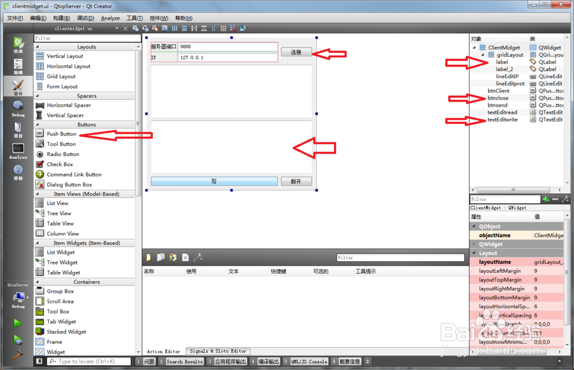
Task: Click the 写 button on the form
Action: coord(214,181)
